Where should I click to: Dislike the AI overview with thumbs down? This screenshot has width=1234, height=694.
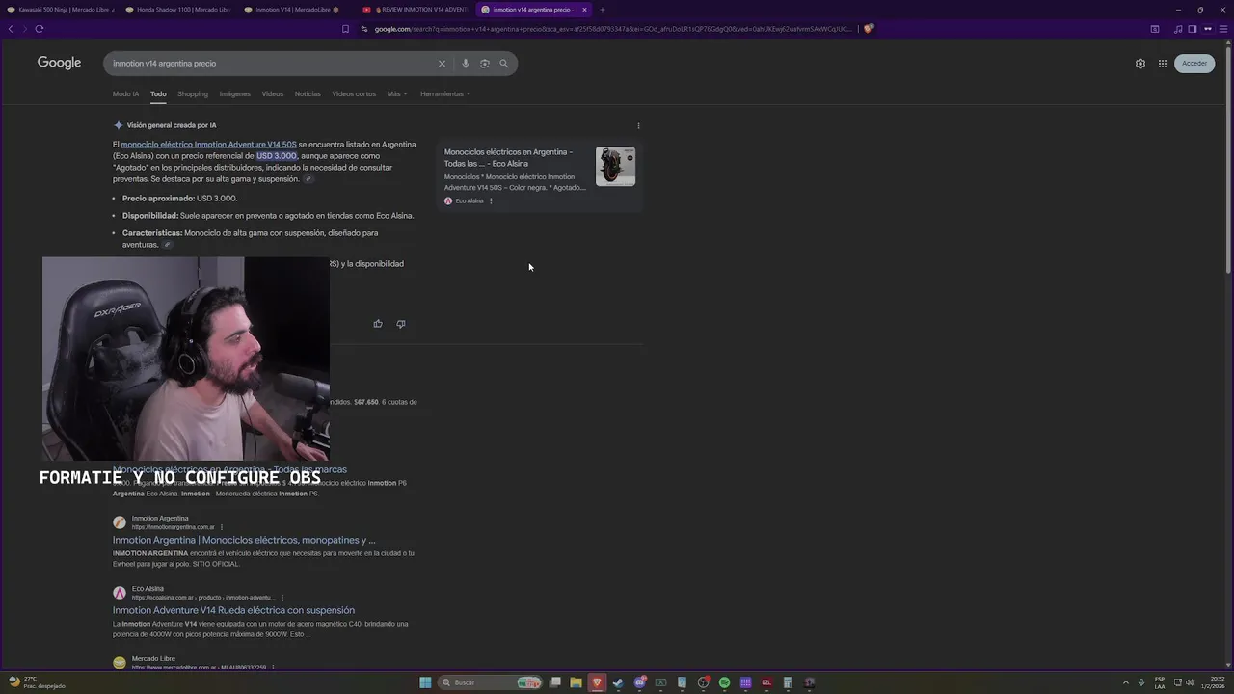tap(401, 324)
